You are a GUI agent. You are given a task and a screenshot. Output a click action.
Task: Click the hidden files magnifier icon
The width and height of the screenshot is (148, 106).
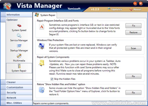point(42,90)
